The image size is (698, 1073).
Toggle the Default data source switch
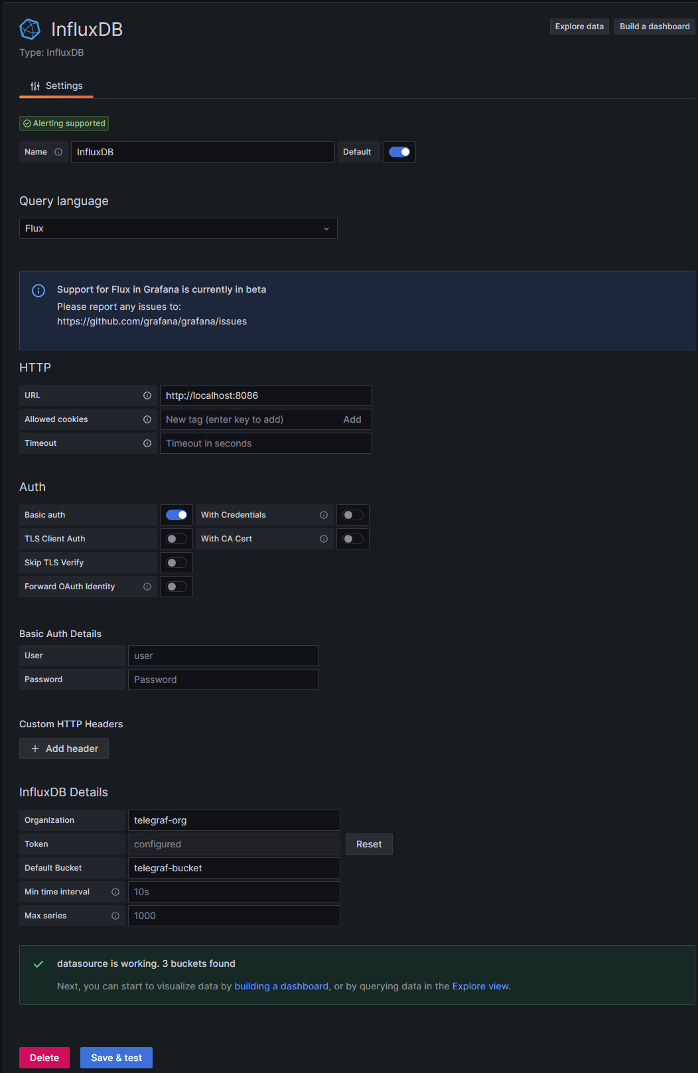pos(399,152)
